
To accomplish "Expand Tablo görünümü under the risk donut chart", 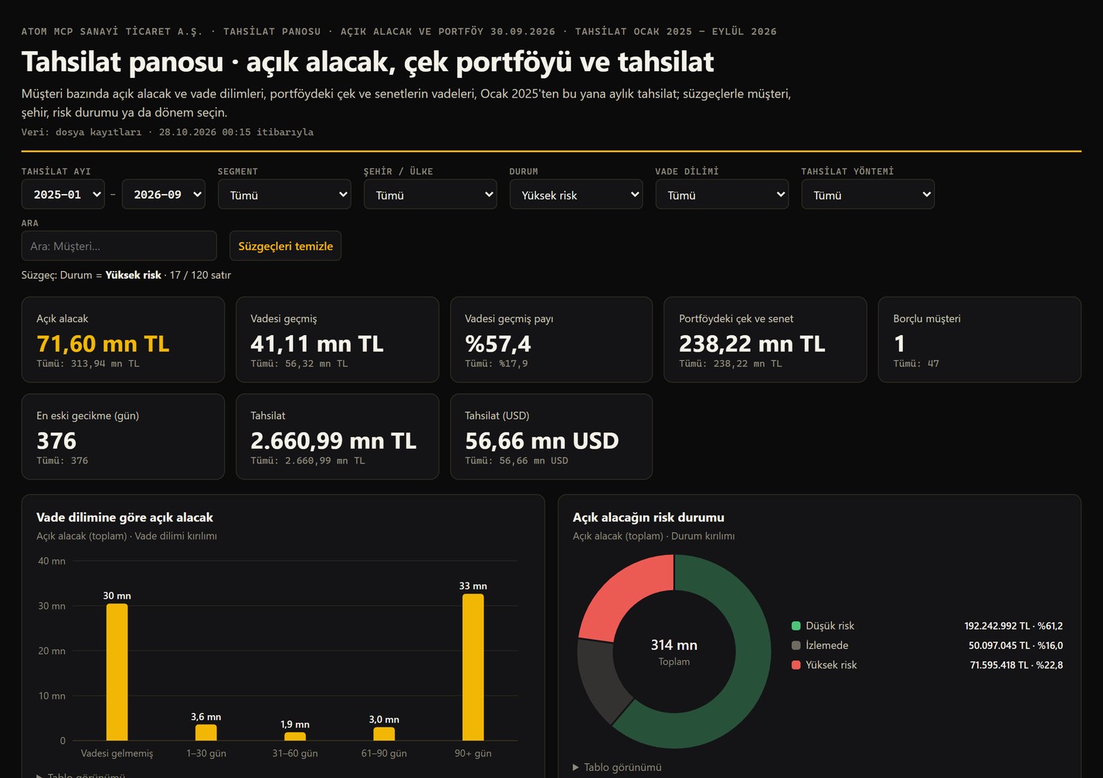I will [617, 767].
